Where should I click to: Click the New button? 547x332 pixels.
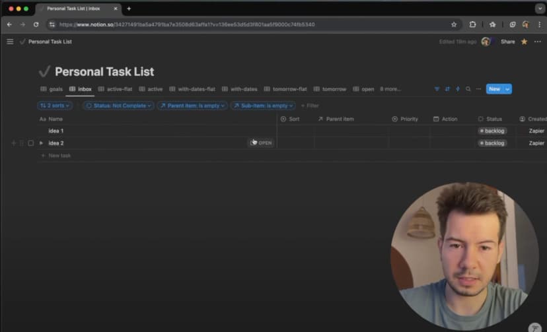[x=494, y=89]
